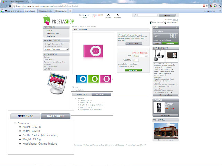
Task: Click the Search button
Action: coord(167,15)
